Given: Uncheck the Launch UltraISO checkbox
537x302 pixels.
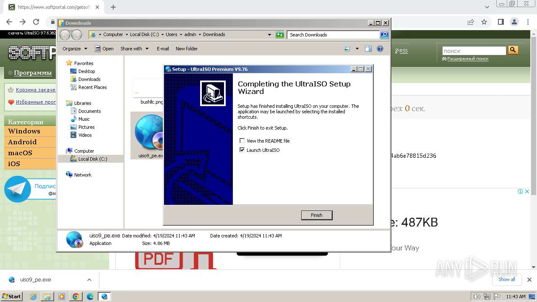Looking at the screenshot, I should click(242, 150).
